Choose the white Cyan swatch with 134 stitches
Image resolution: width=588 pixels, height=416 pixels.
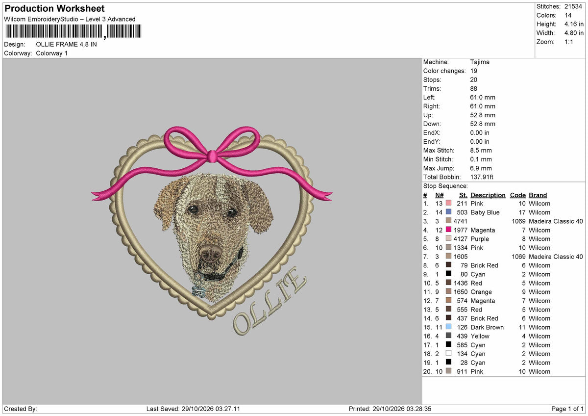448,354
